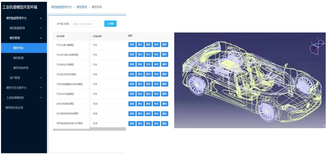This screenshot has width=327, height=154.
Task: Test the 汽车车速计算模型 row
Action: (140, 45)
